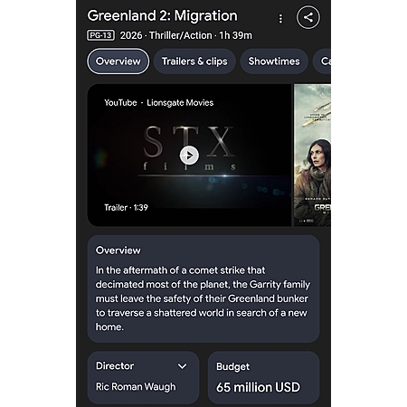
Task: Select the partially visible Cast tab
Action: pos(322,62)
